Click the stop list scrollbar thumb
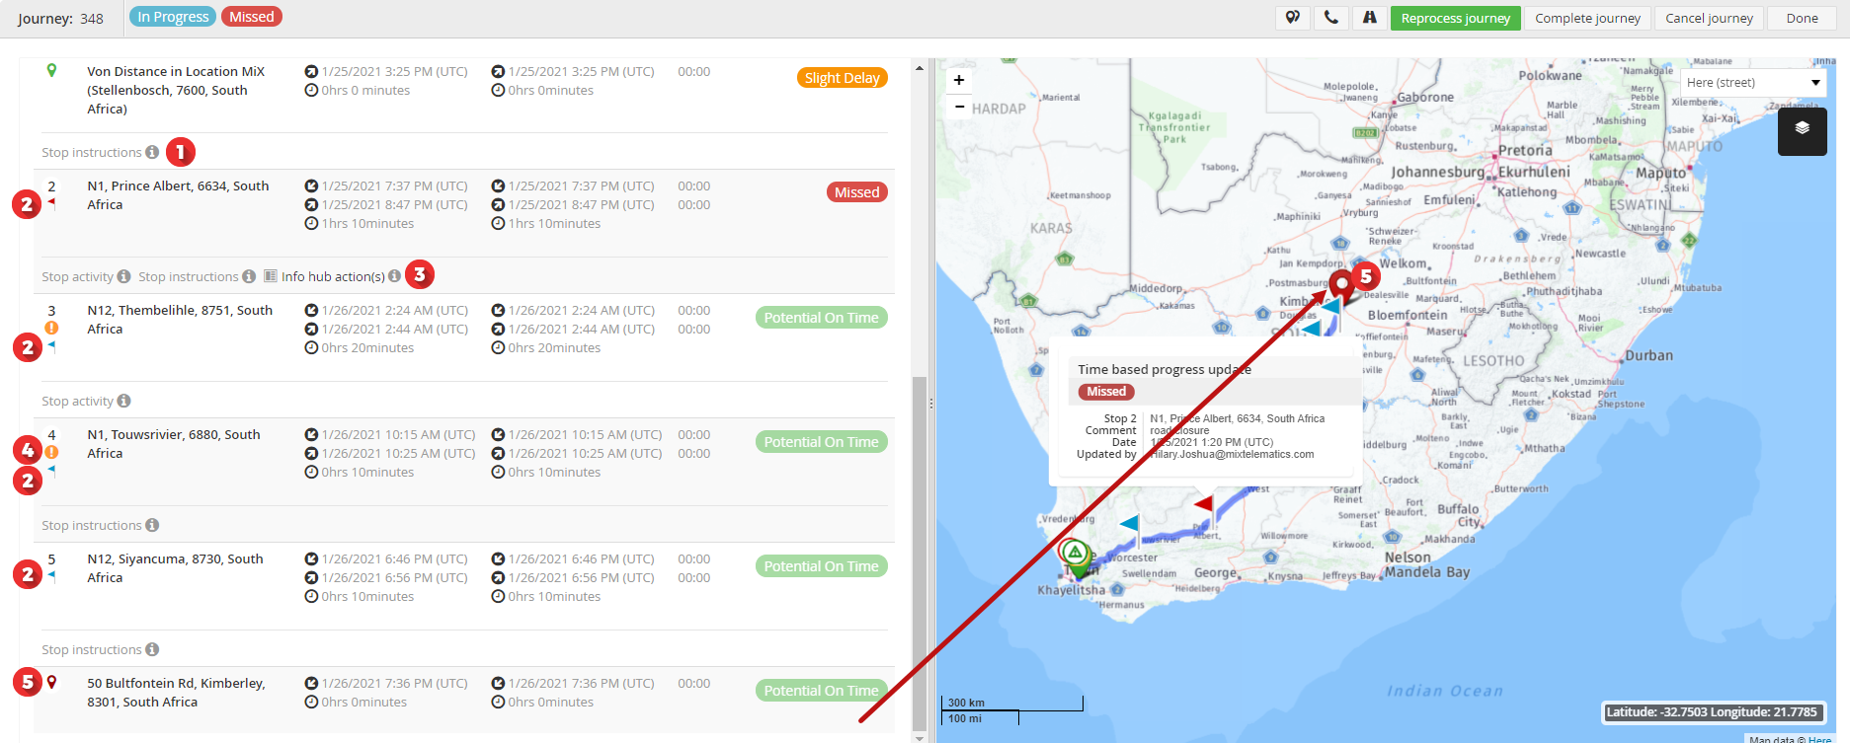 click(920, 553)
